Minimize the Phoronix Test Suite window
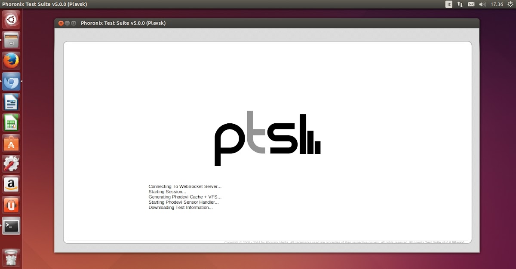The image size is (516, 269). pyautogui.click(x=67, y=23)
